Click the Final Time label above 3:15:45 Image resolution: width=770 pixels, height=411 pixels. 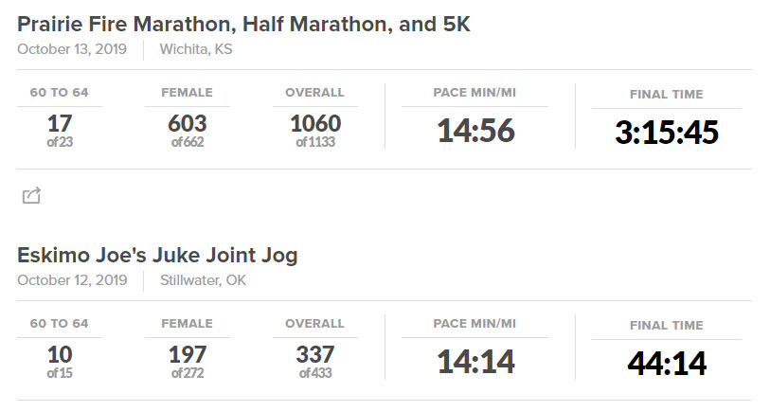pyautogui.click(x=667, y=95)
